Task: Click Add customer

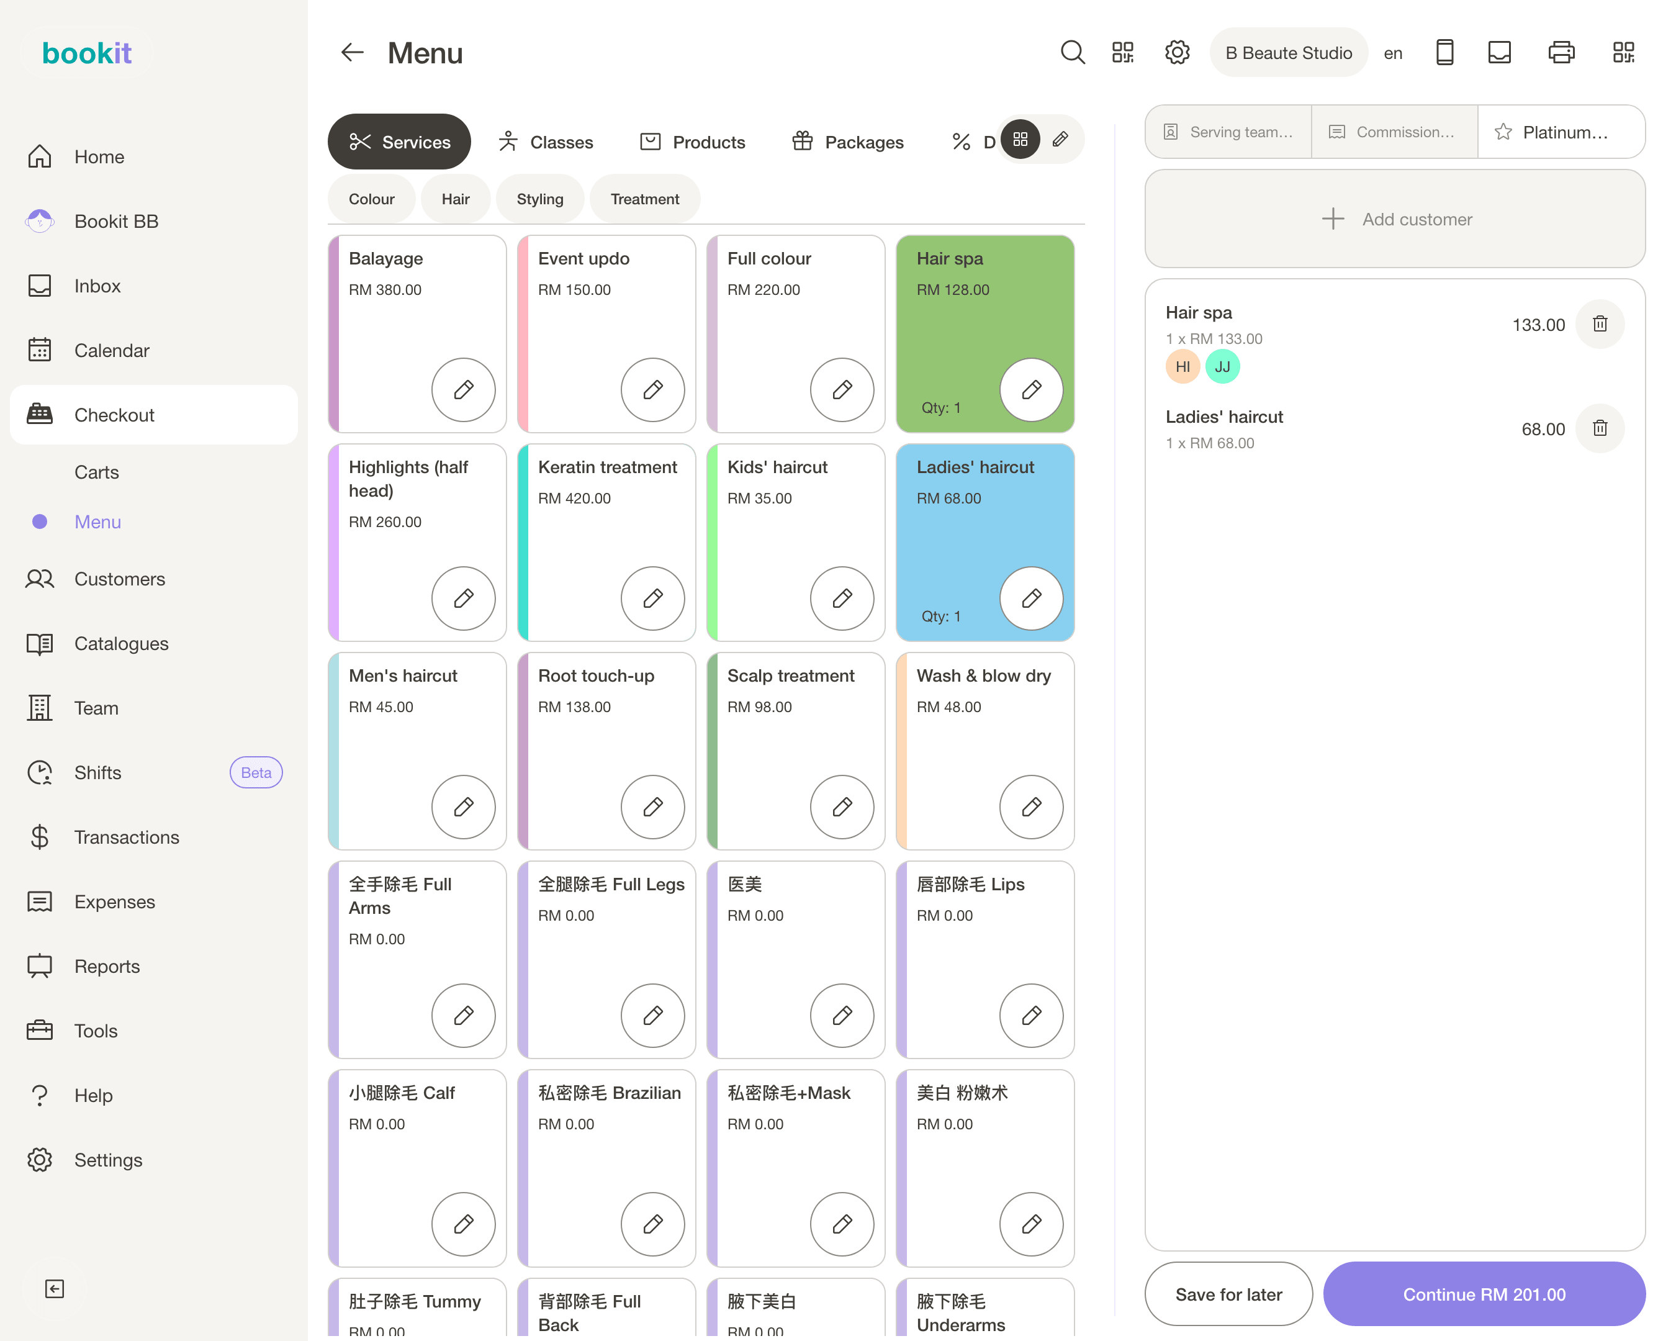Action: click(1395, 219)
